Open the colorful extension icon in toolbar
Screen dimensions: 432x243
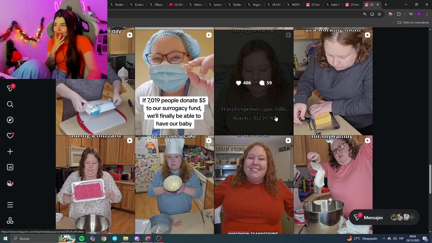[390, 14]
